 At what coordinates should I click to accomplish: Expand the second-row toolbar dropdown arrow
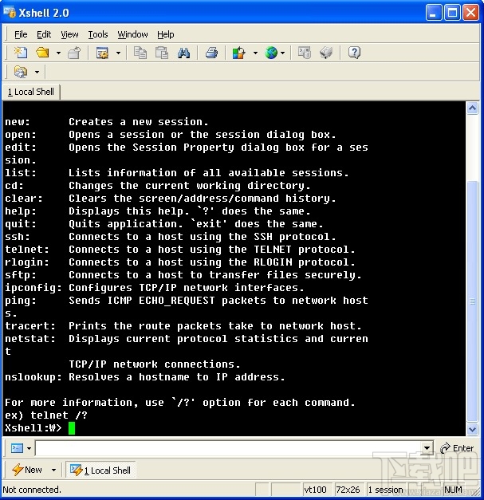tap(37, 72)
